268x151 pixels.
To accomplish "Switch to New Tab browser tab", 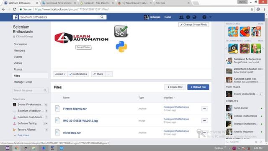I will pos(172,3).
